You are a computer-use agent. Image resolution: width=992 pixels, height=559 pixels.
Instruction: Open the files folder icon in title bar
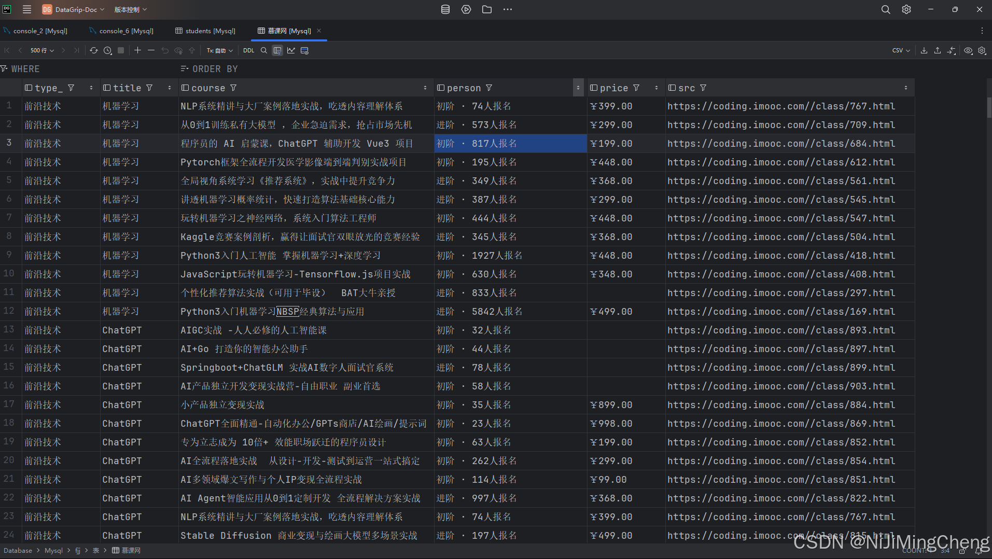coord(487,9)
